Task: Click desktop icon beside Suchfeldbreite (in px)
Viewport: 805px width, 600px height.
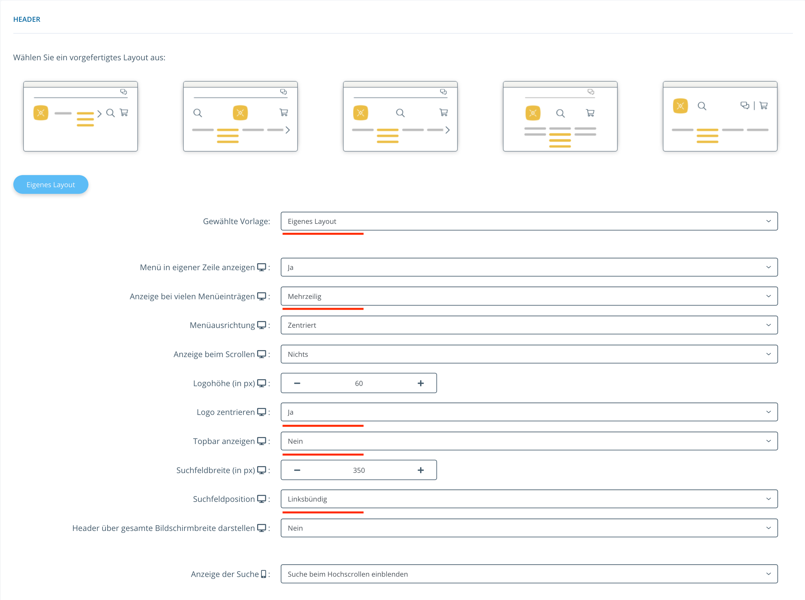Action: [x=261, y=470]
